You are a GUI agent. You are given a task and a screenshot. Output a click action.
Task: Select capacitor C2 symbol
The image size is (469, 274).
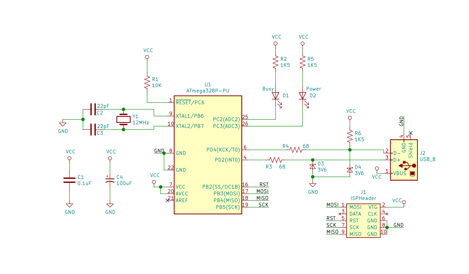pyautogui.click(x=93, y=109)
